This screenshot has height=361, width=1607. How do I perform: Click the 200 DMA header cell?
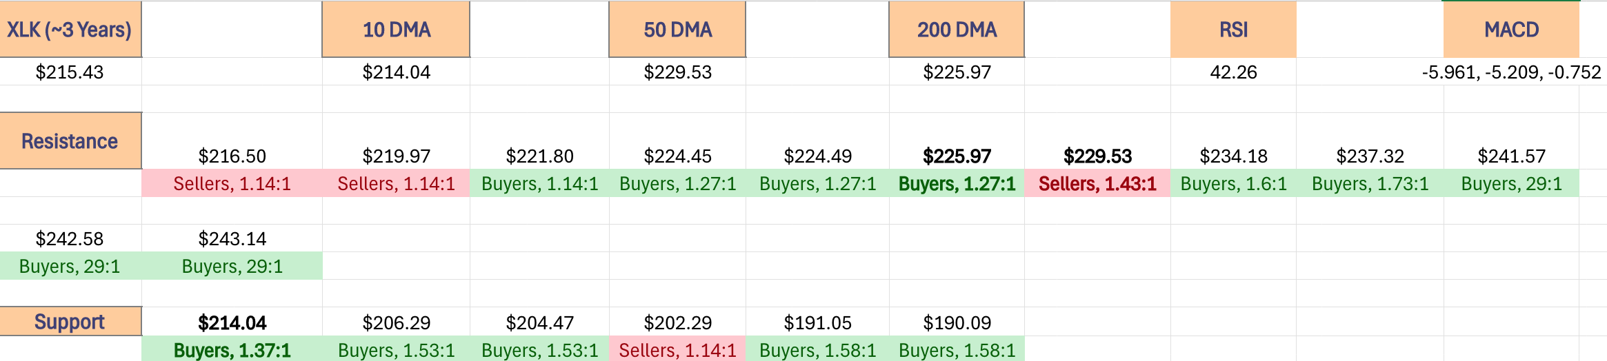pos(957,29)
